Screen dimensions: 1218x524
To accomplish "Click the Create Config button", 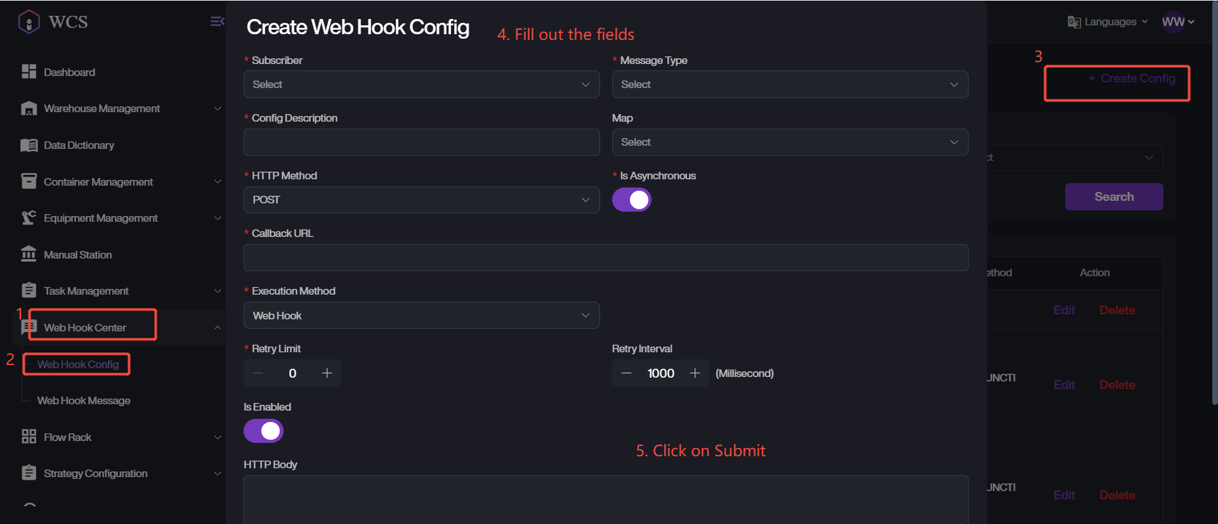I will [1132, 79].
